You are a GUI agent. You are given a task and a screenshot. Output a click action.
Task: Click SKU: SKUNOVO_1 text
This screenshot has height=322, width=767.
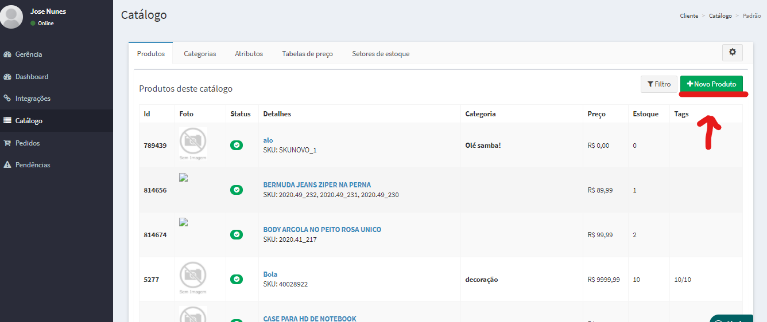(x=290, y=150)
